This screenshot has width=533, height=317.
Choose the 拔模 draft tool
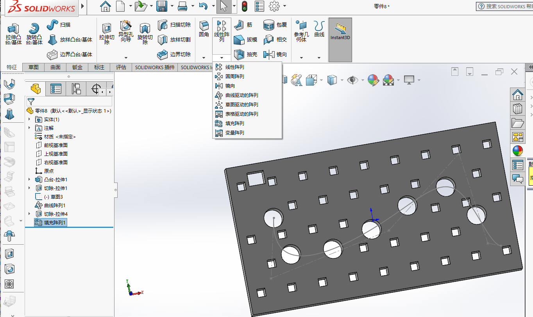pyautogui.click(x=245, y=39)
